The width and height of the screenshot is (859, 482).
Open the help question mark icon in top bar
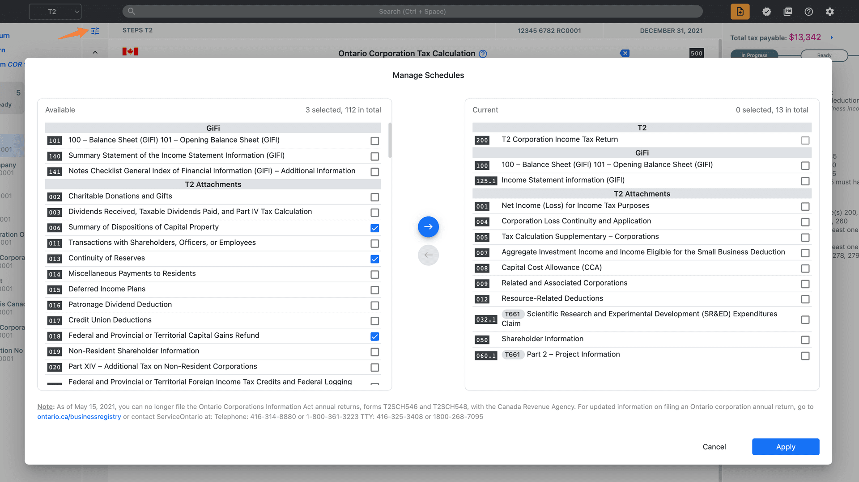[809, 12]
